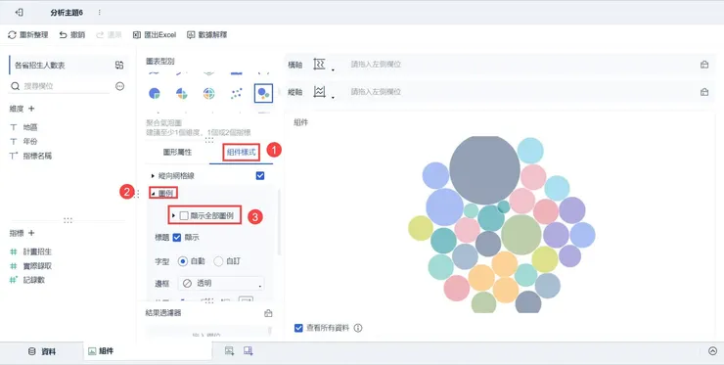This screenshot has width=724, height=365.
Task: Click the 撤銷 undo button
Action: [72, 34]
